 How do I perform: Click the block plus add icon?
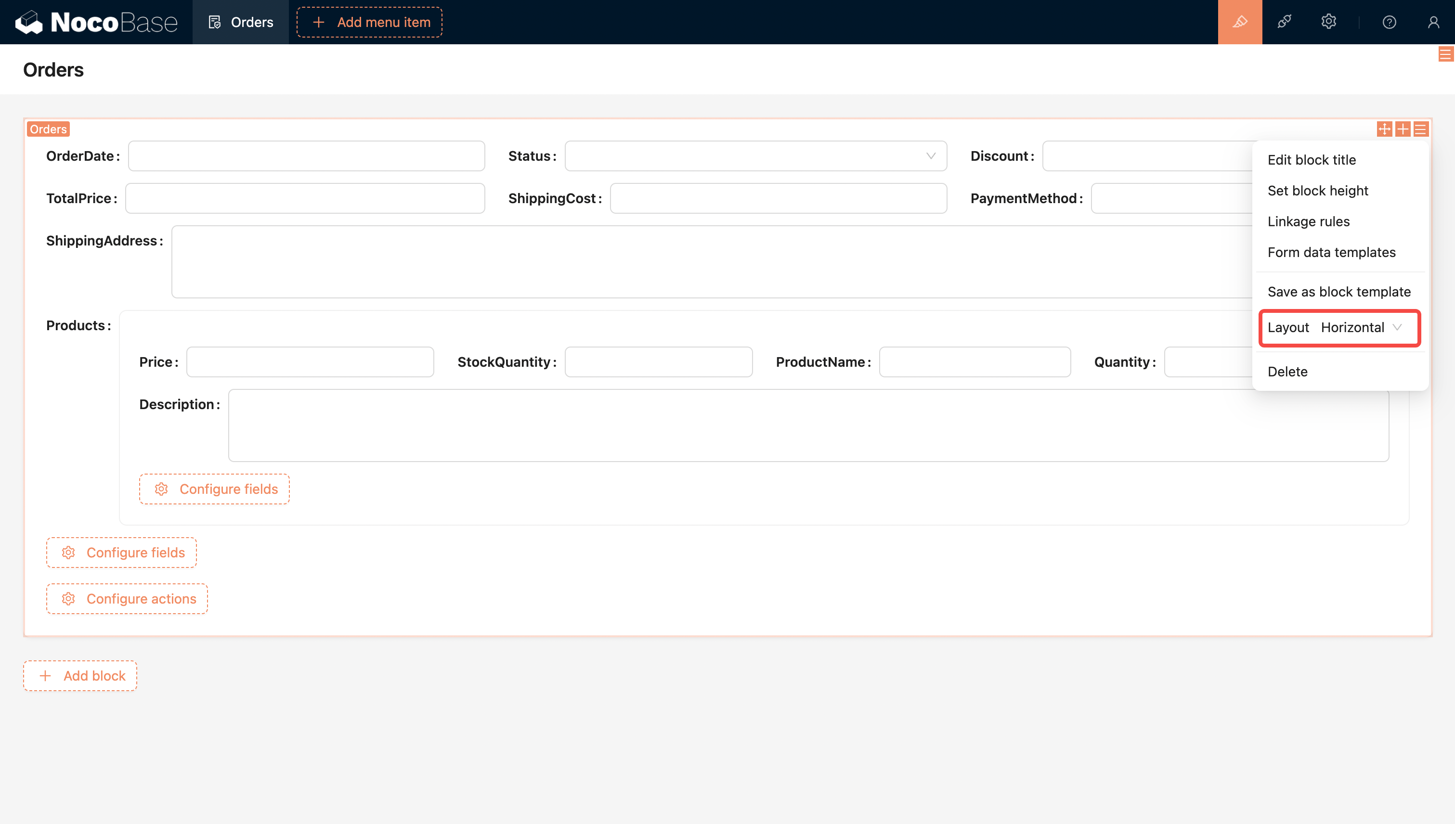click(1403, 129)
